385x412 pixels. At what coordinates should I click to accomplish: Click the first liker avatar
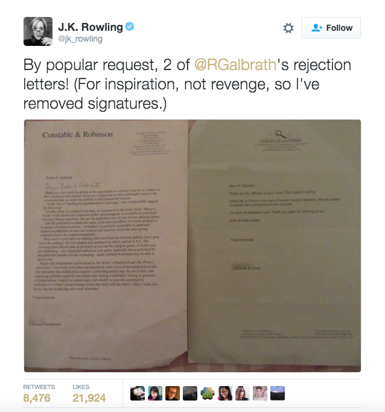point(138,393)
